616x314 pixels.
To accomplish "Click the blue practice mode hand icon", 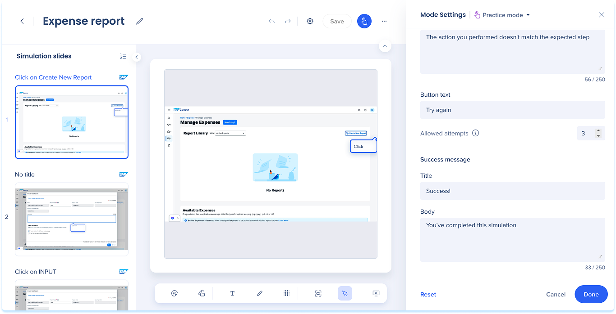I will point(364,21).
